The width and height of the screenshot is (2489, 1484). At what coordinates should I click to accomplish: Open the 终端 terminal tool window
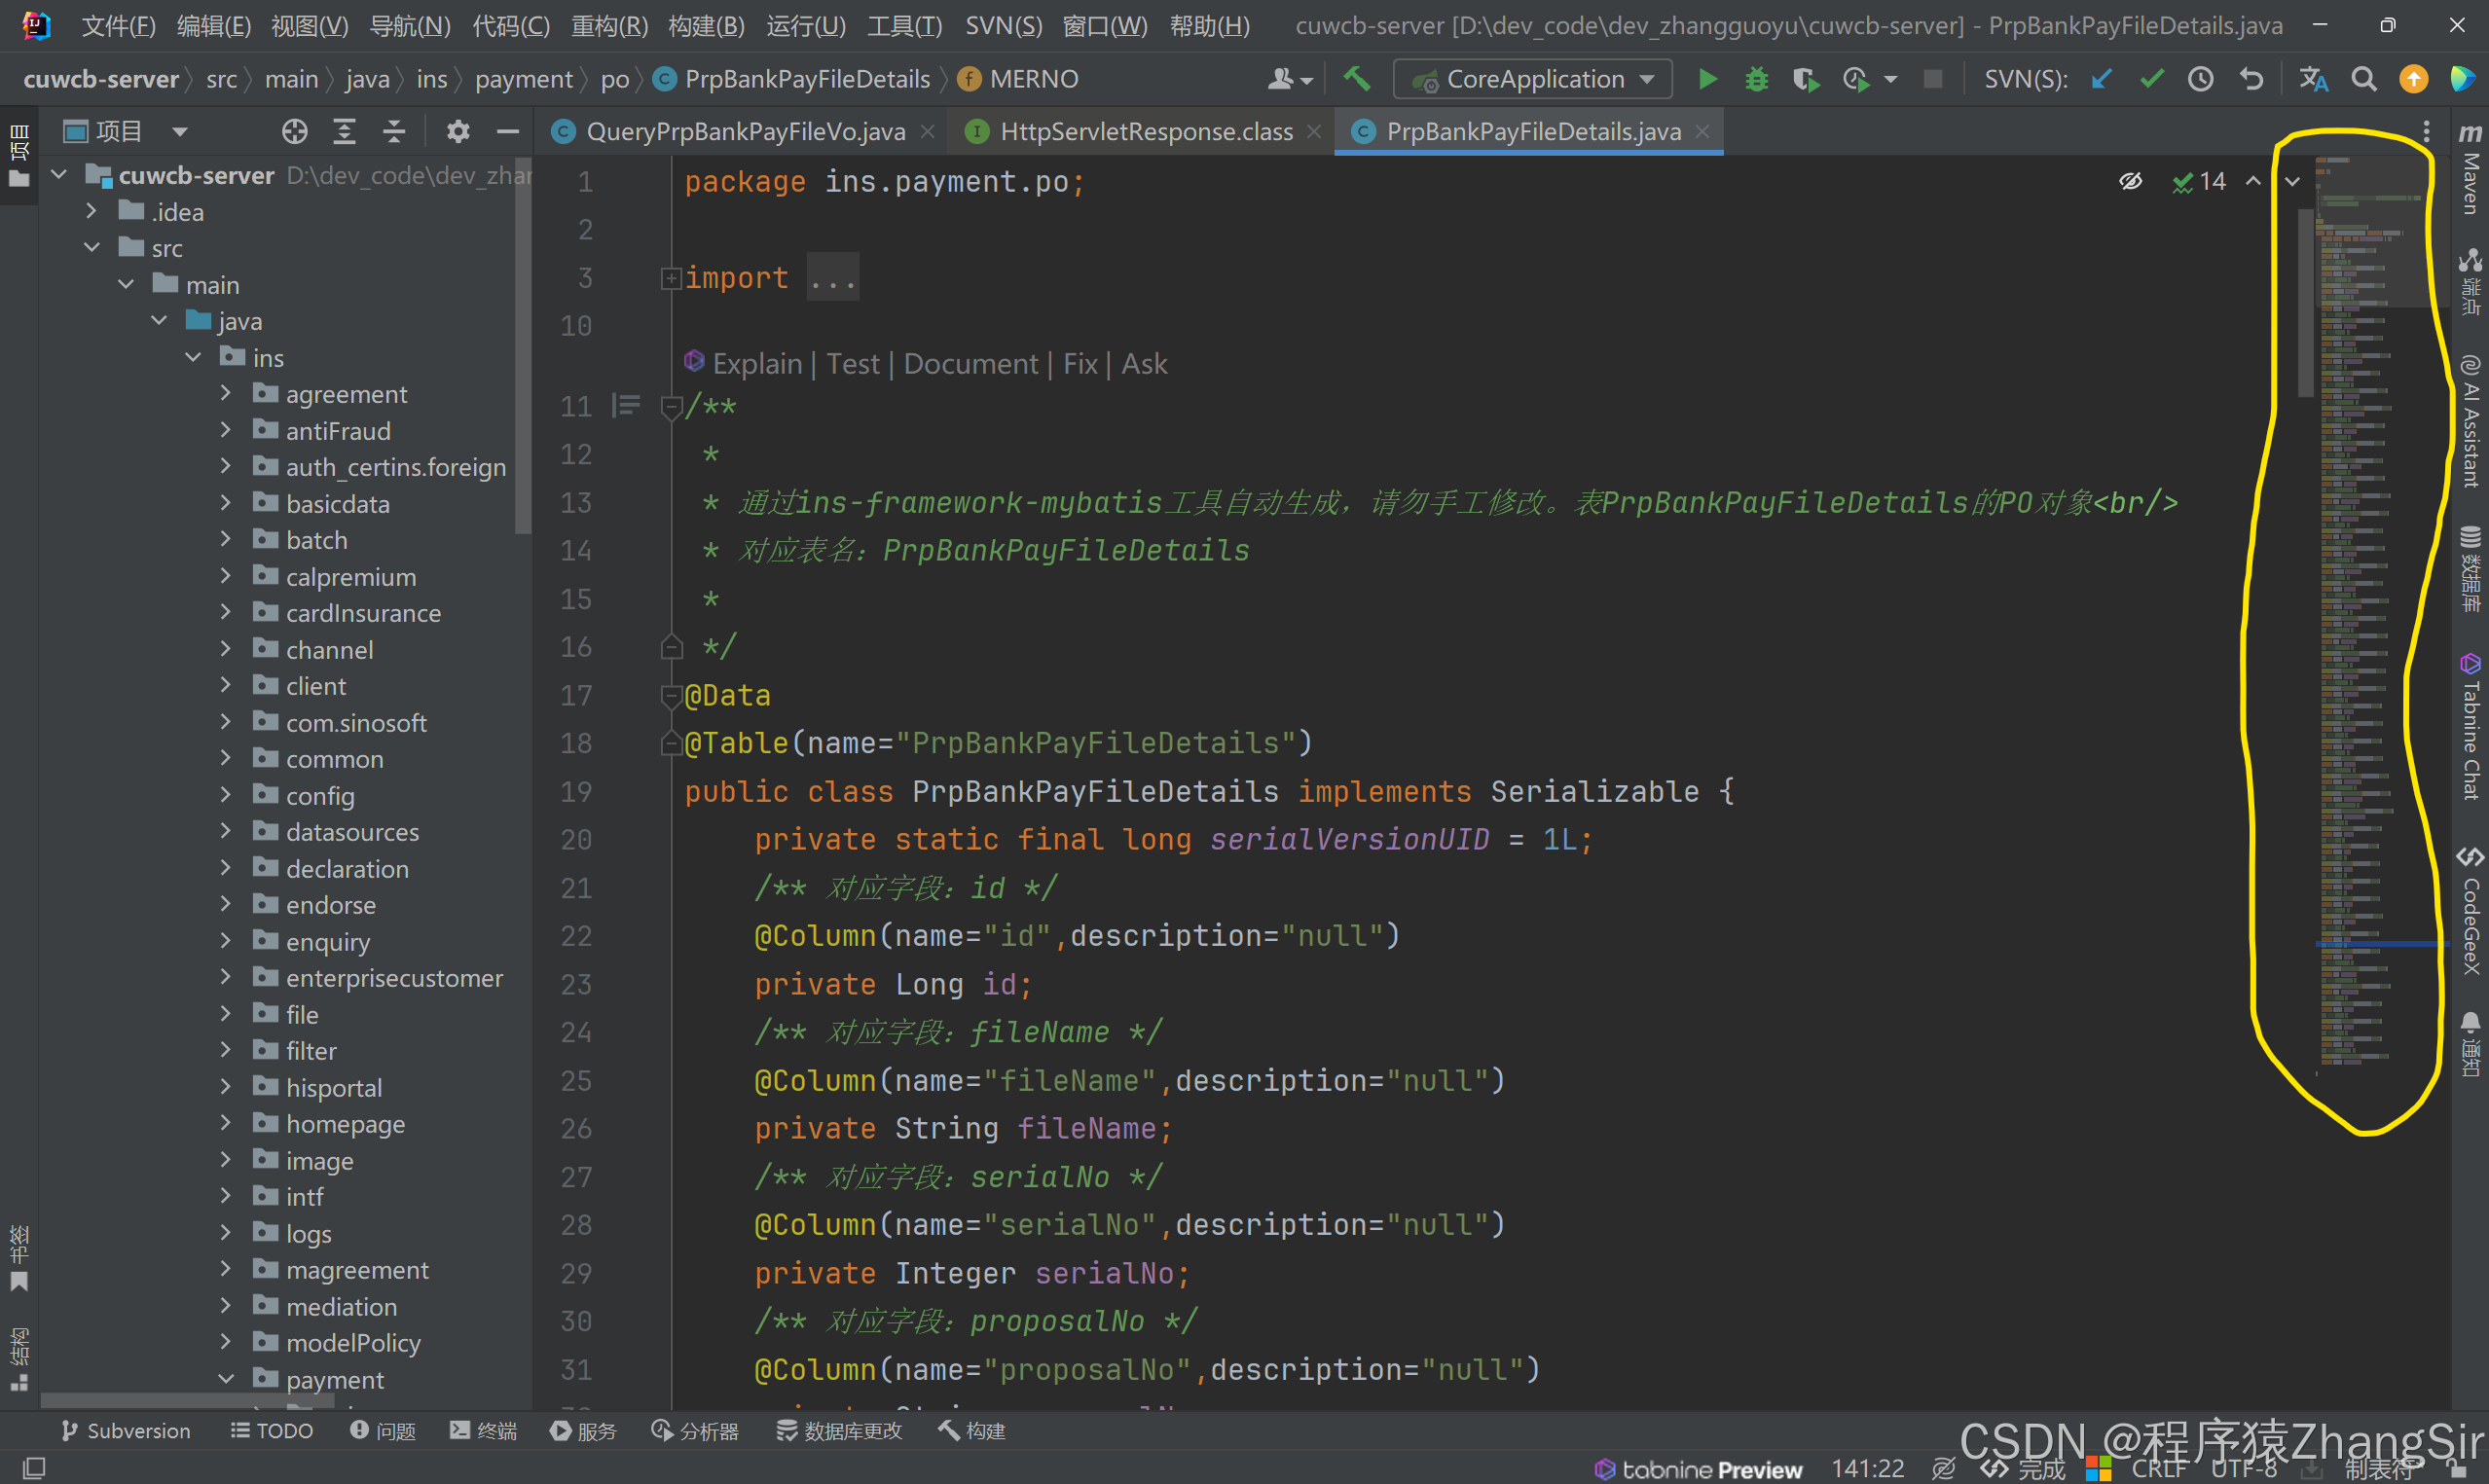(483, 1431)
